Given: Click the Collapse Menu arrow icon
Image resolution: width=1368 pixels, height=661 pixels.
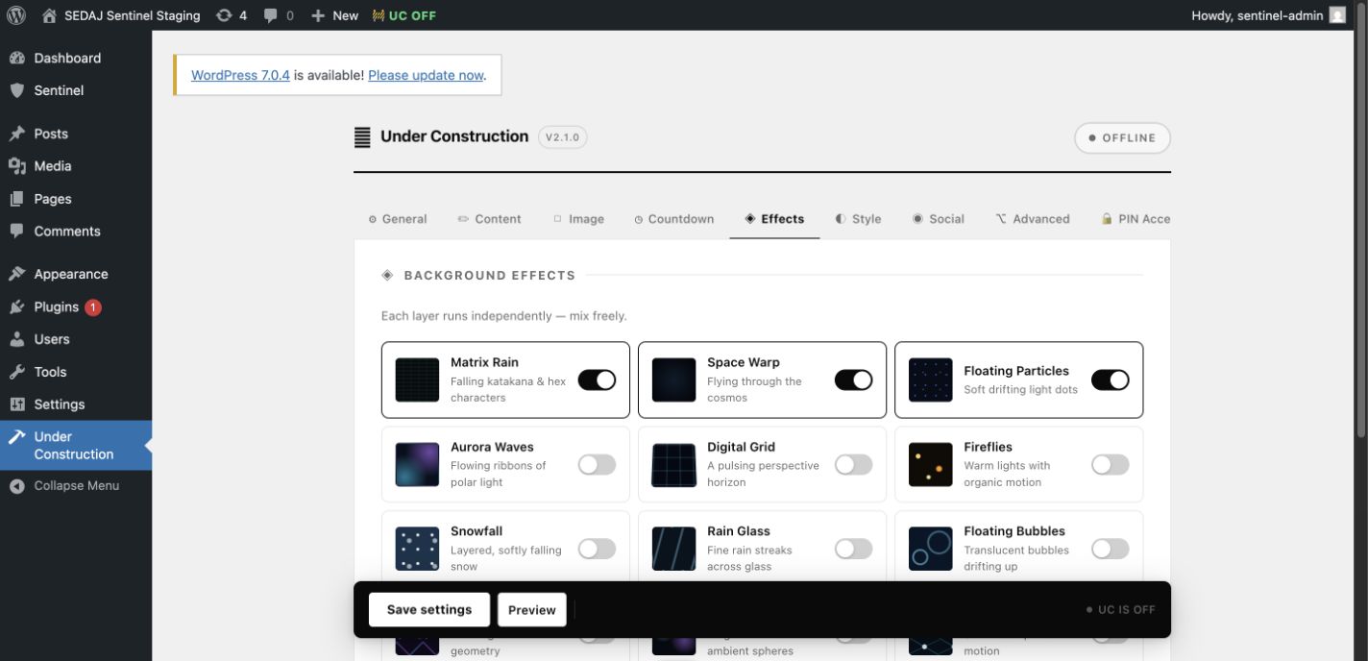Looking at the screenshot, I should pos(16,486).
